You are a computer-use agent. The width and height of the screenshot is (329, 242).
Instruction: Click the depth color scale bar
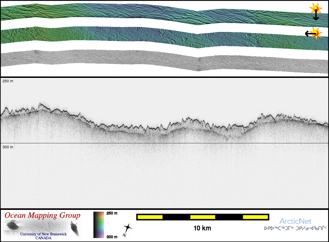click(x=98, y=225)
